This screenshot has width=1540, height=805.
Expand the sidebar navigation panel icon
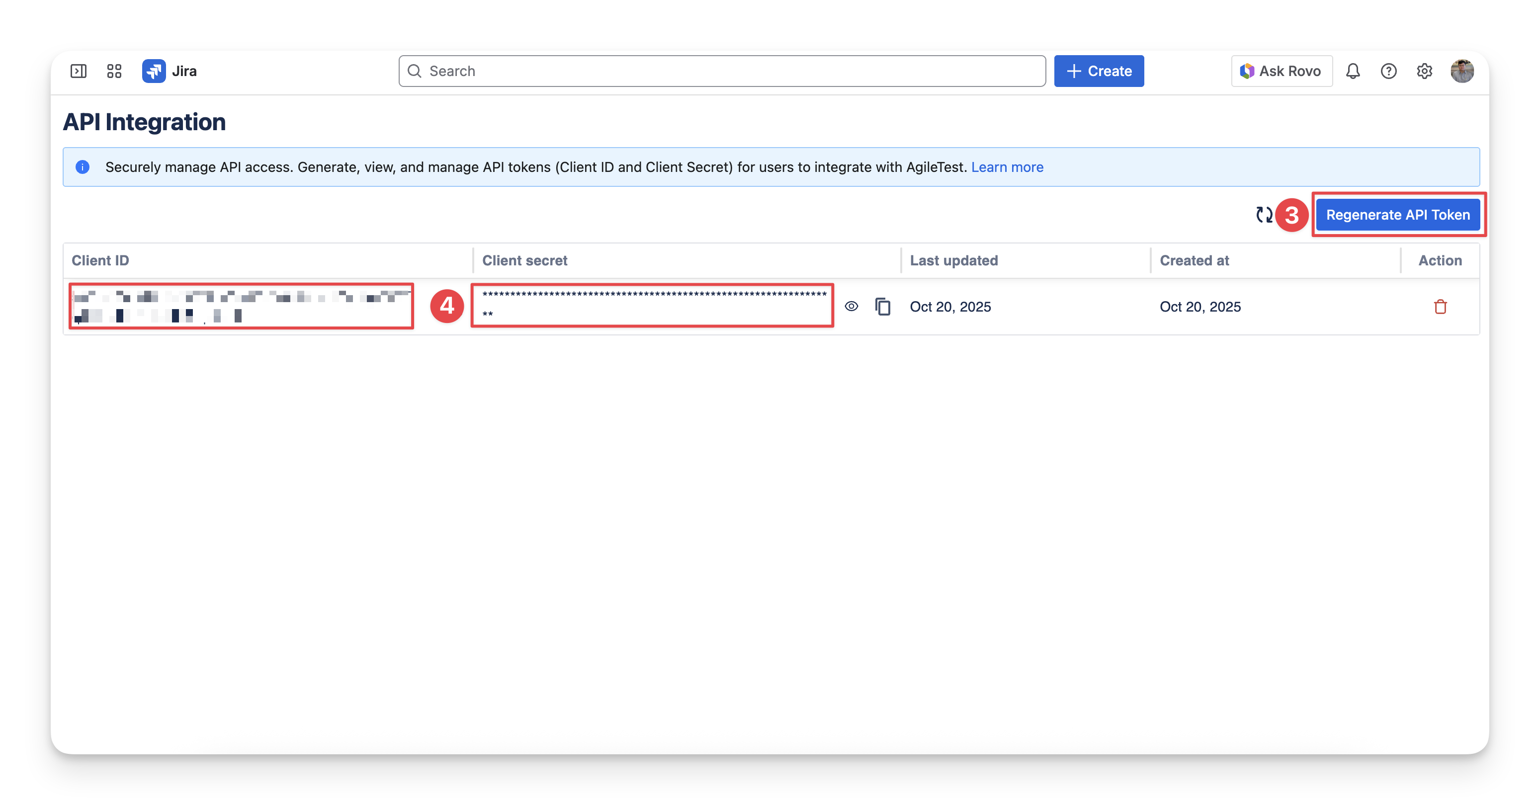point(79,71)
